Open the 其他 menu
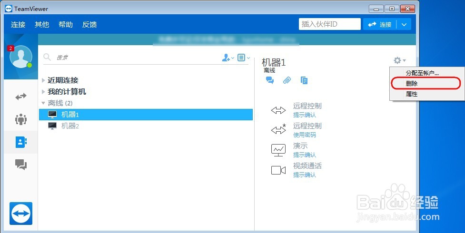The image size is (465, 233). 42,24
